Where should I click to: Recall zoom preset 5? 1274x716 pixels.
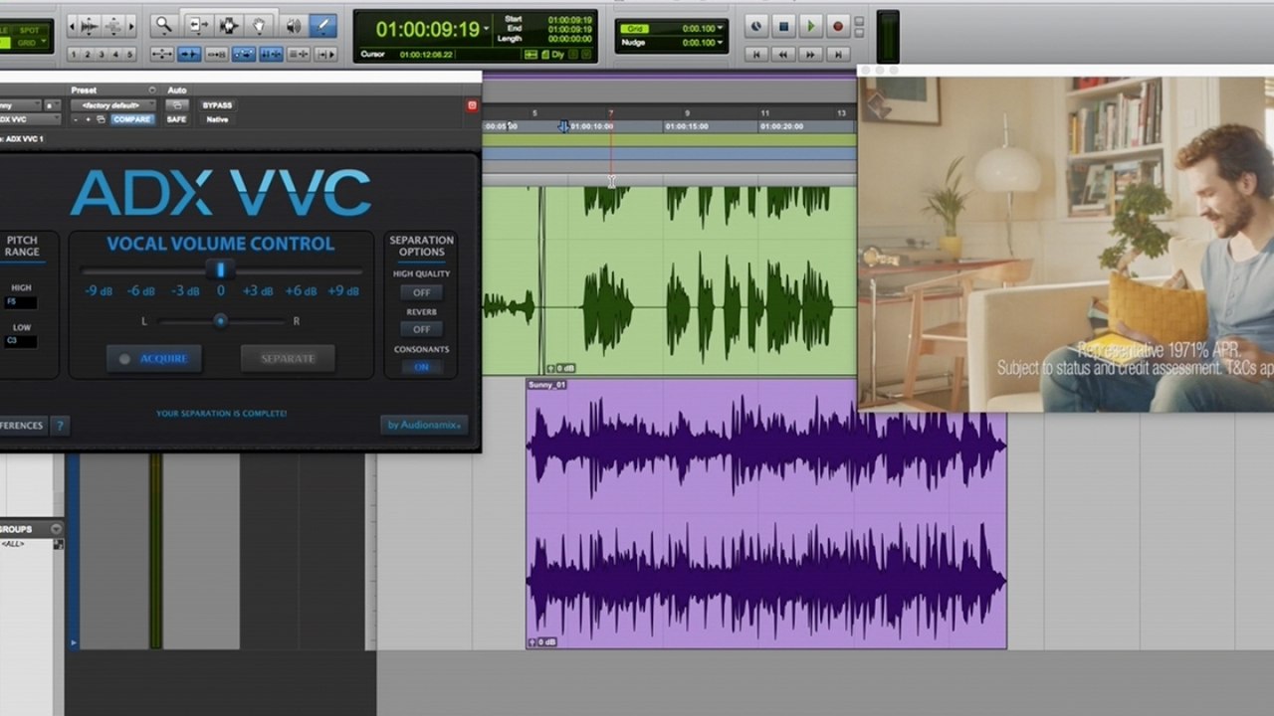(130, 54)
